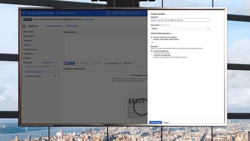Screen dimensions: 250x141
Task: Click the Cancel button
Action: tap(166, 123)
